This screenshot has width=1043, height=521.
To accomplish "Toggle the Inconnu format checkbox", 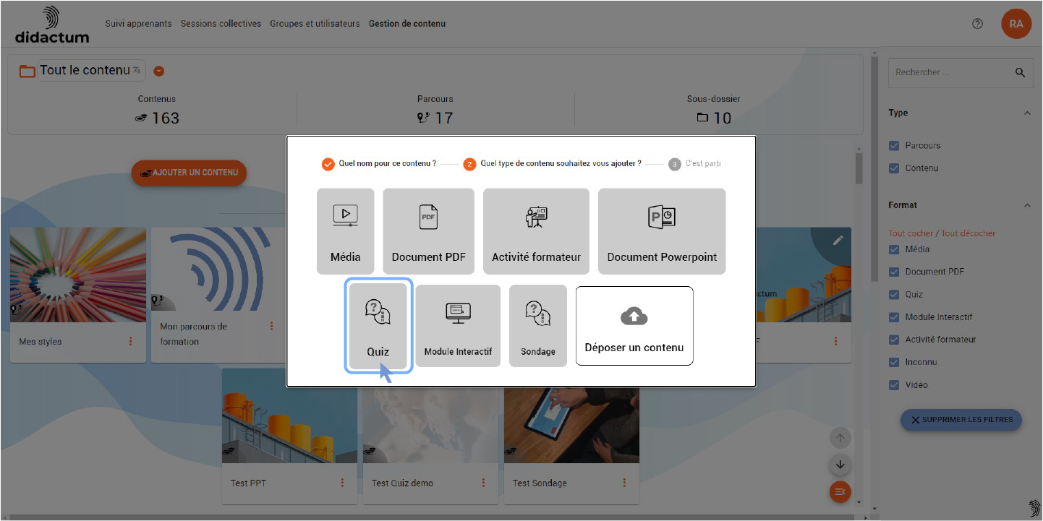I will click(895, 362).
